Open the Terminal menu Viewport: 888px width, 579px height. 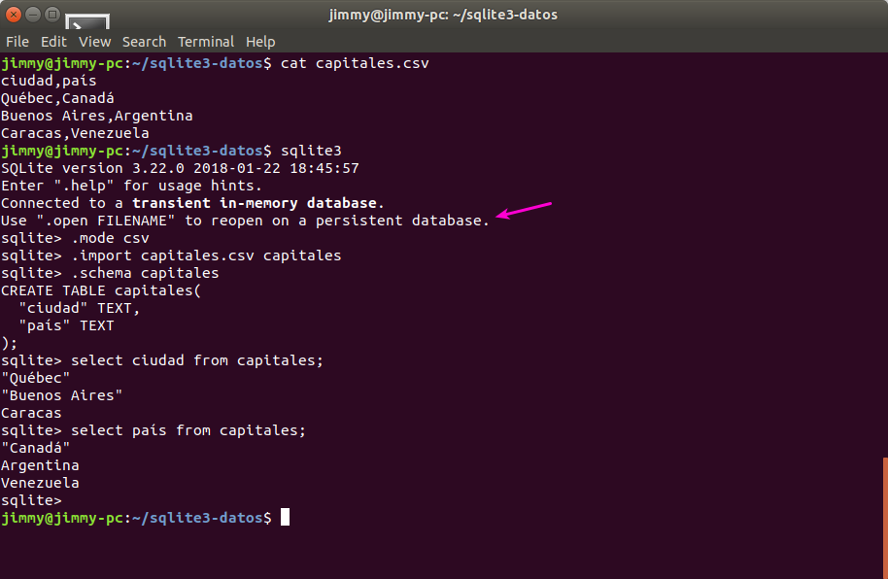(205, 41)
